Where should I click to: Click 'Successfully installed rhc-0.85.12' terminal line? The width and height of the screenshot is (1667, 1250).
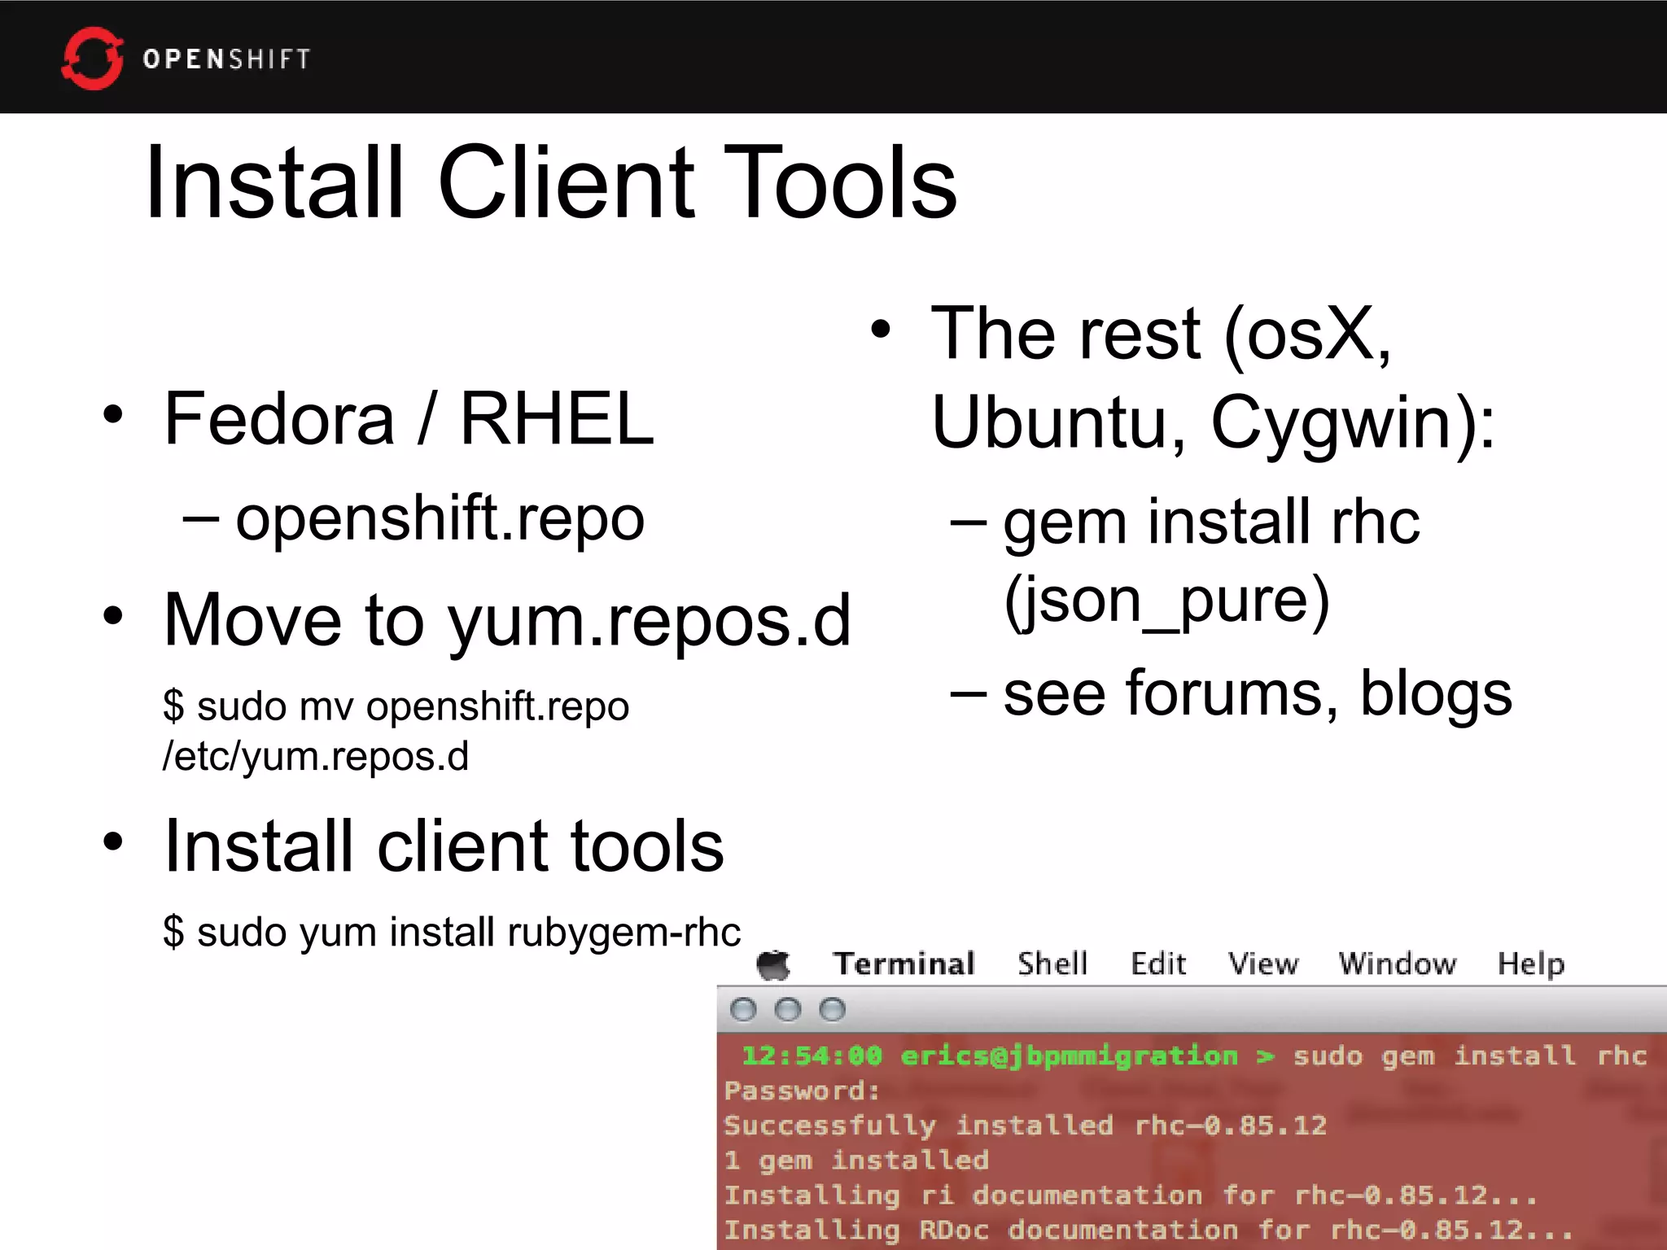[1026, 1126]
